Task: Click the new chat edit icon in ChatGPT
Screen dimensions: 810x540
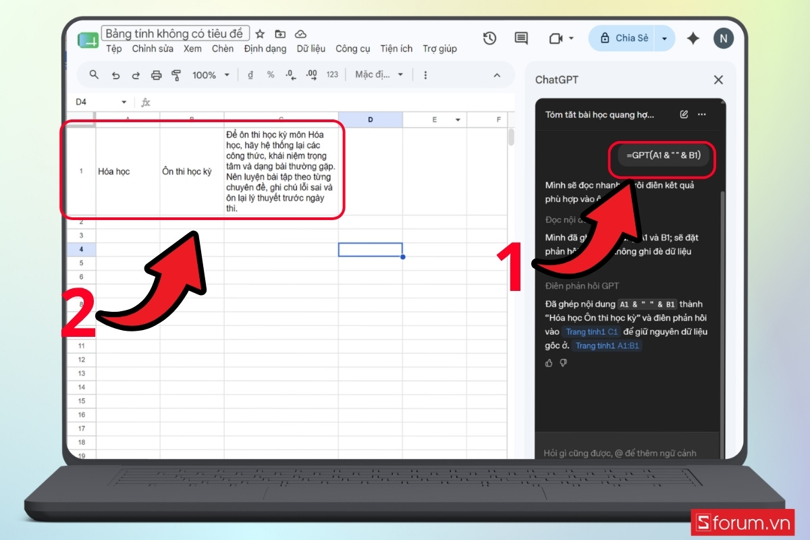Action: [x=684, y=115]
